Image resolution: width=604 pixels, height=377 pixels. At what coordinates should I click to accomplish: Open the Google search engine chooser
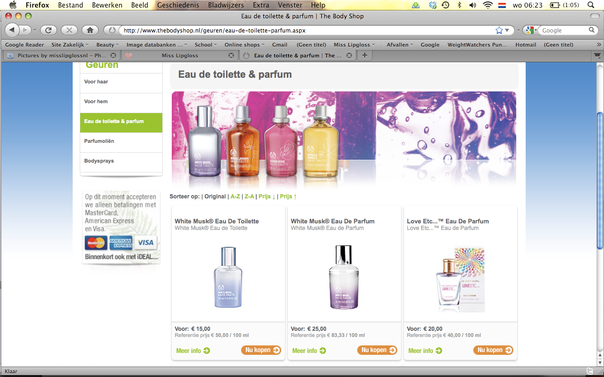(x=530, y=30)
